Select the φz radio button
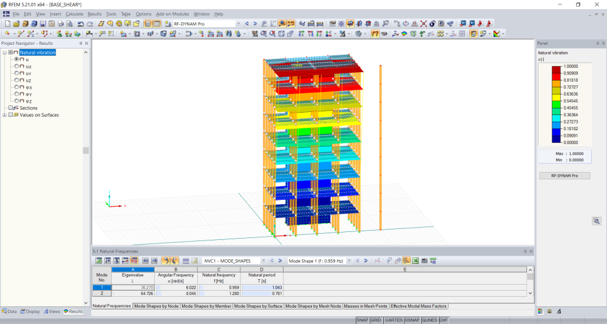This screenshot has height=324, width=607. [16, 101]
